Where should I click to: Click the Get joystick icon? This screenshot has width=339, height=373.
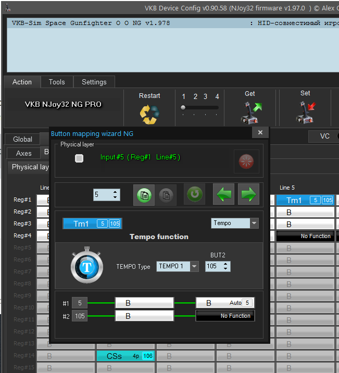pos(251,113)
